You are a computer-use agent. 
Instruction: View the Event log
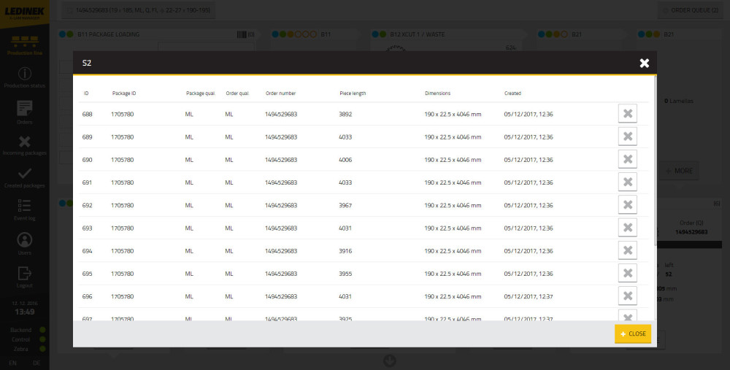pos(24,209)
